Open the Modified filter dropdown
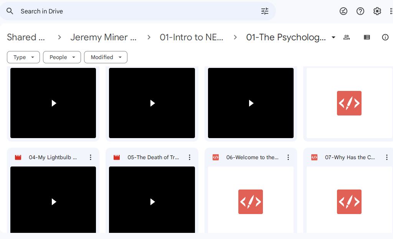This screenshot has height=239, width=393. click(x=106, y=57)
